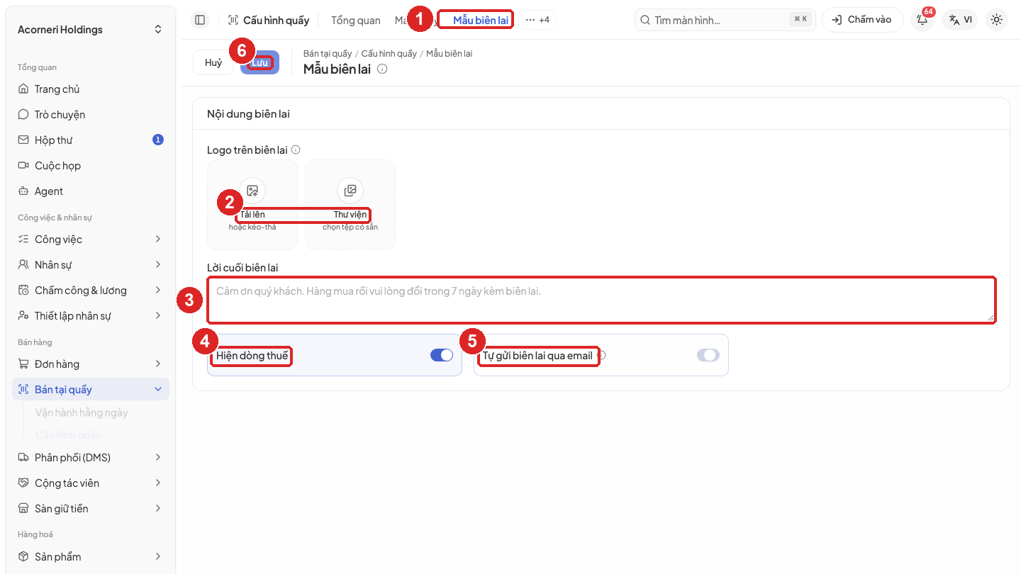The image size is (1021, 574).
Task: Follow the Cấu hình quầy breadcrumb link
Action: [x=389, y=54]
